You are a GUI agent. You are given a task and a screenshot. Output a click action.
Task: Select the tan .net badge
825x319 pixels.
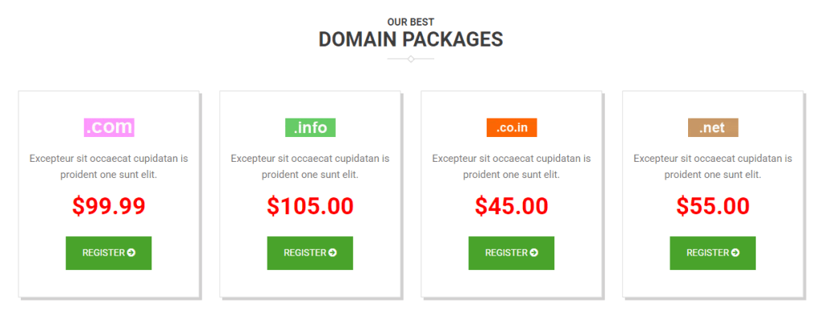(713, 127)
